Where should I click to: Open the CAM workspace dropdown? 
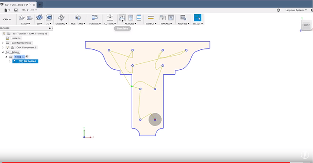tap(7, 19)
